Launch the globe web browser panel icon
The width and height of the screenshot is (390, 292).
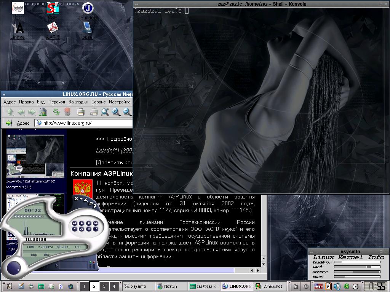coord(71,286)
